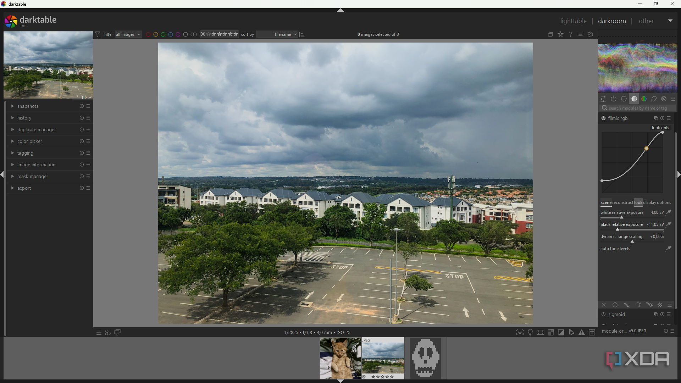
Task: Show only active modules
Action: [x=614, y=99]
